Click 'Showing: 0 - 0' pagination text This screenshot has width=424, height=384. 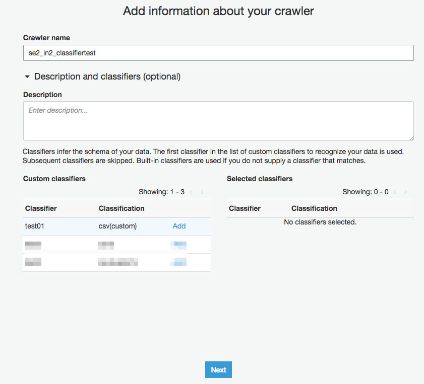point(366,192)
